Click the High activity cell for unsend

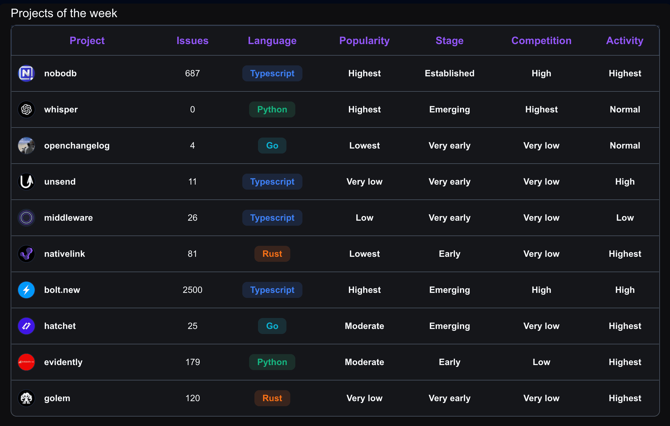(625, 182)
